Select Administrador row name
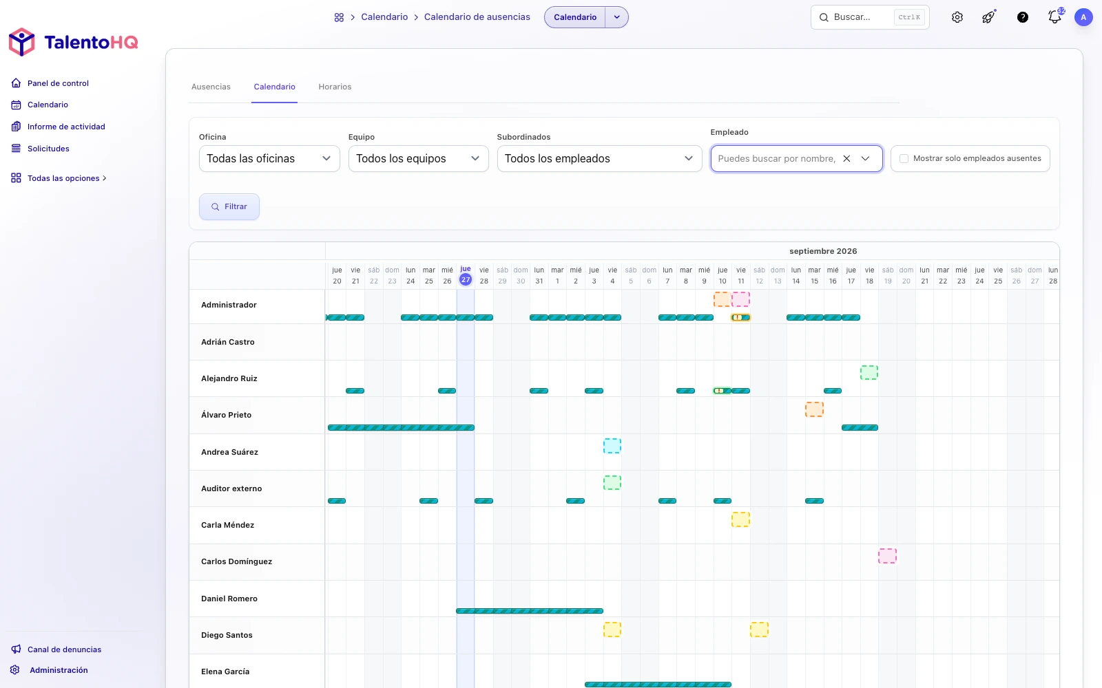 [x=229, y=305]
